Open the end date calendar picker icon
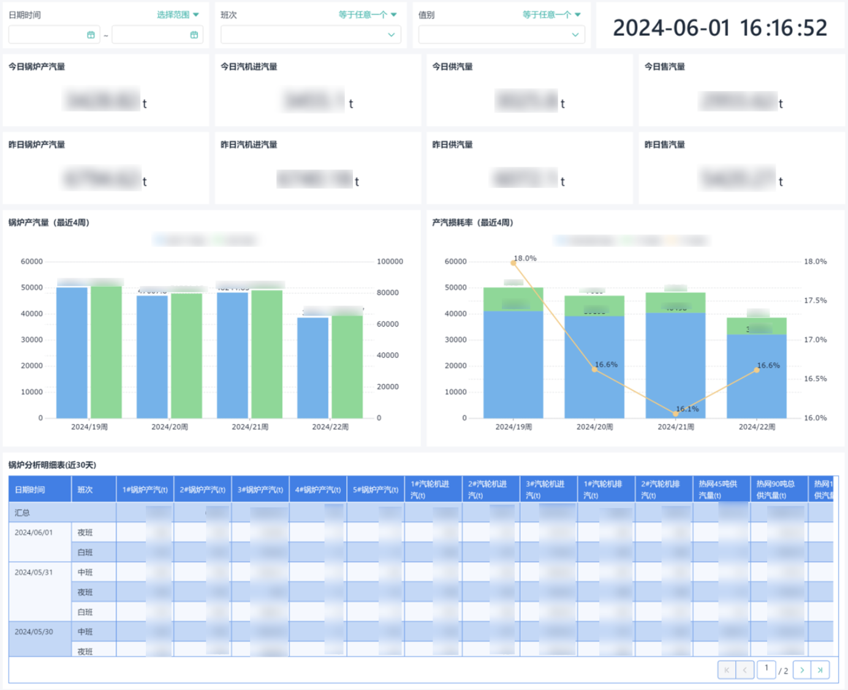Viewport: 848px width, 690px height. 194,35
